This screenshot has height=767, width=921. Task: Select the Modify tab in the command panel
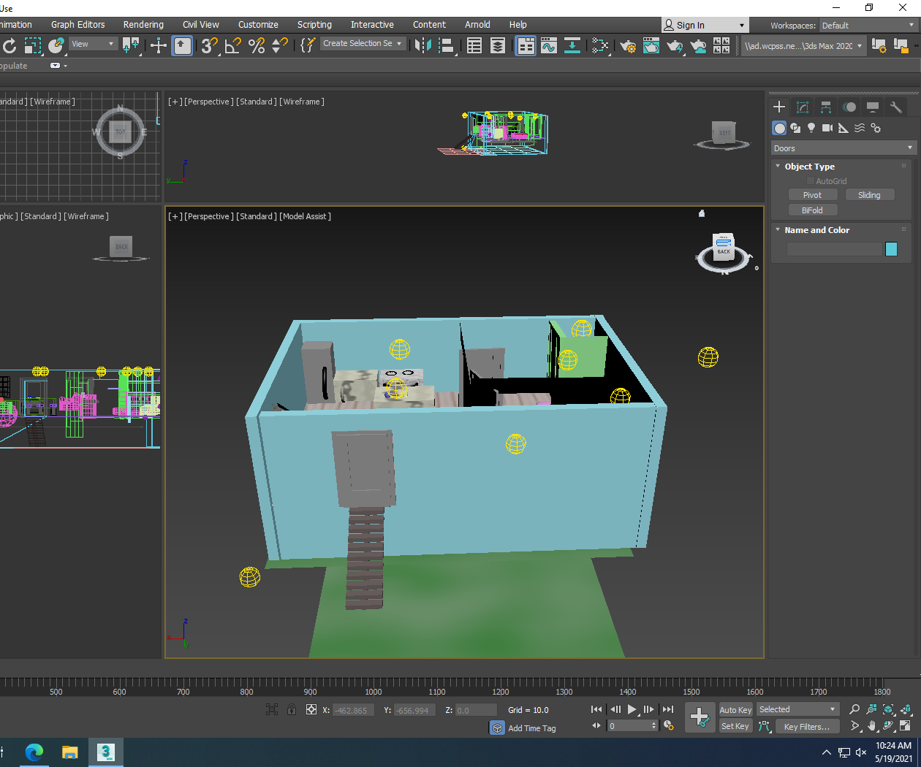tap(803, 107)
